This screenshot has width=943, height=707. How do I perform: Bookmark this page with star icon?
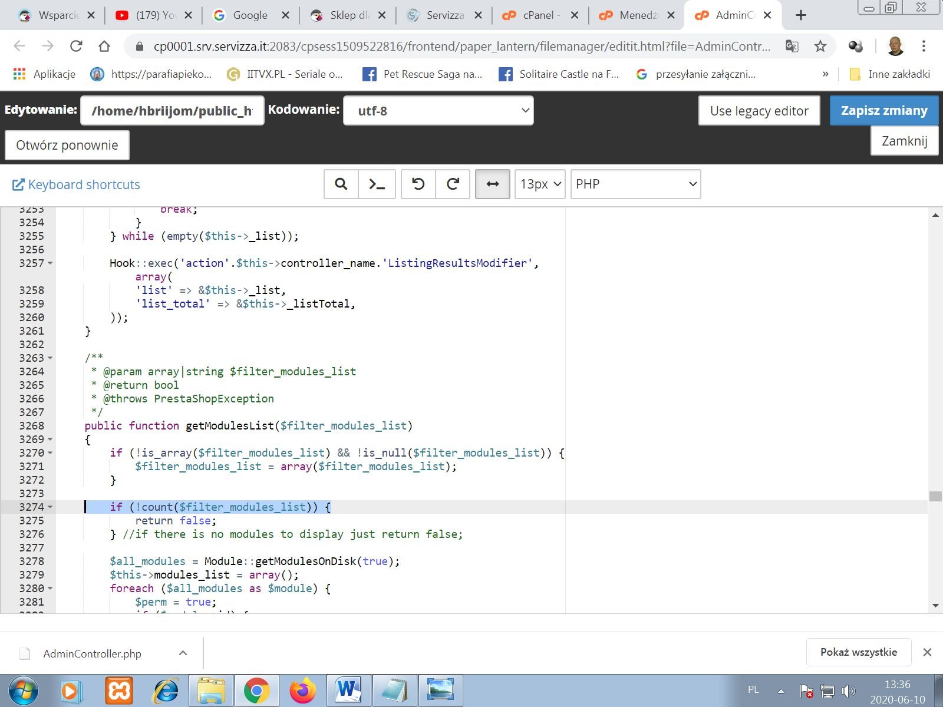[x=820, y=46]
